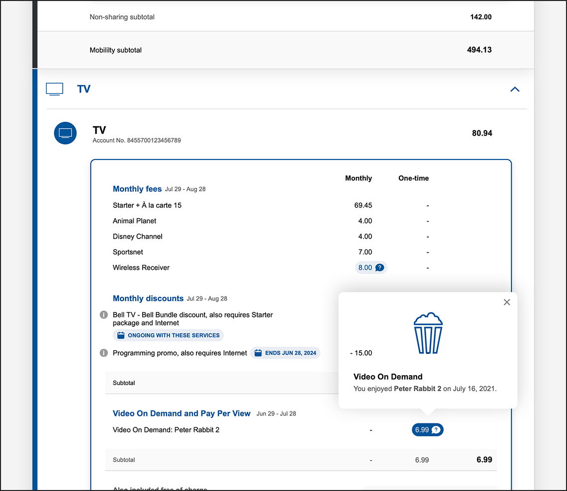
Task: Select the 8.00 Wireless Receiver price pill
Action: (371, 267)
